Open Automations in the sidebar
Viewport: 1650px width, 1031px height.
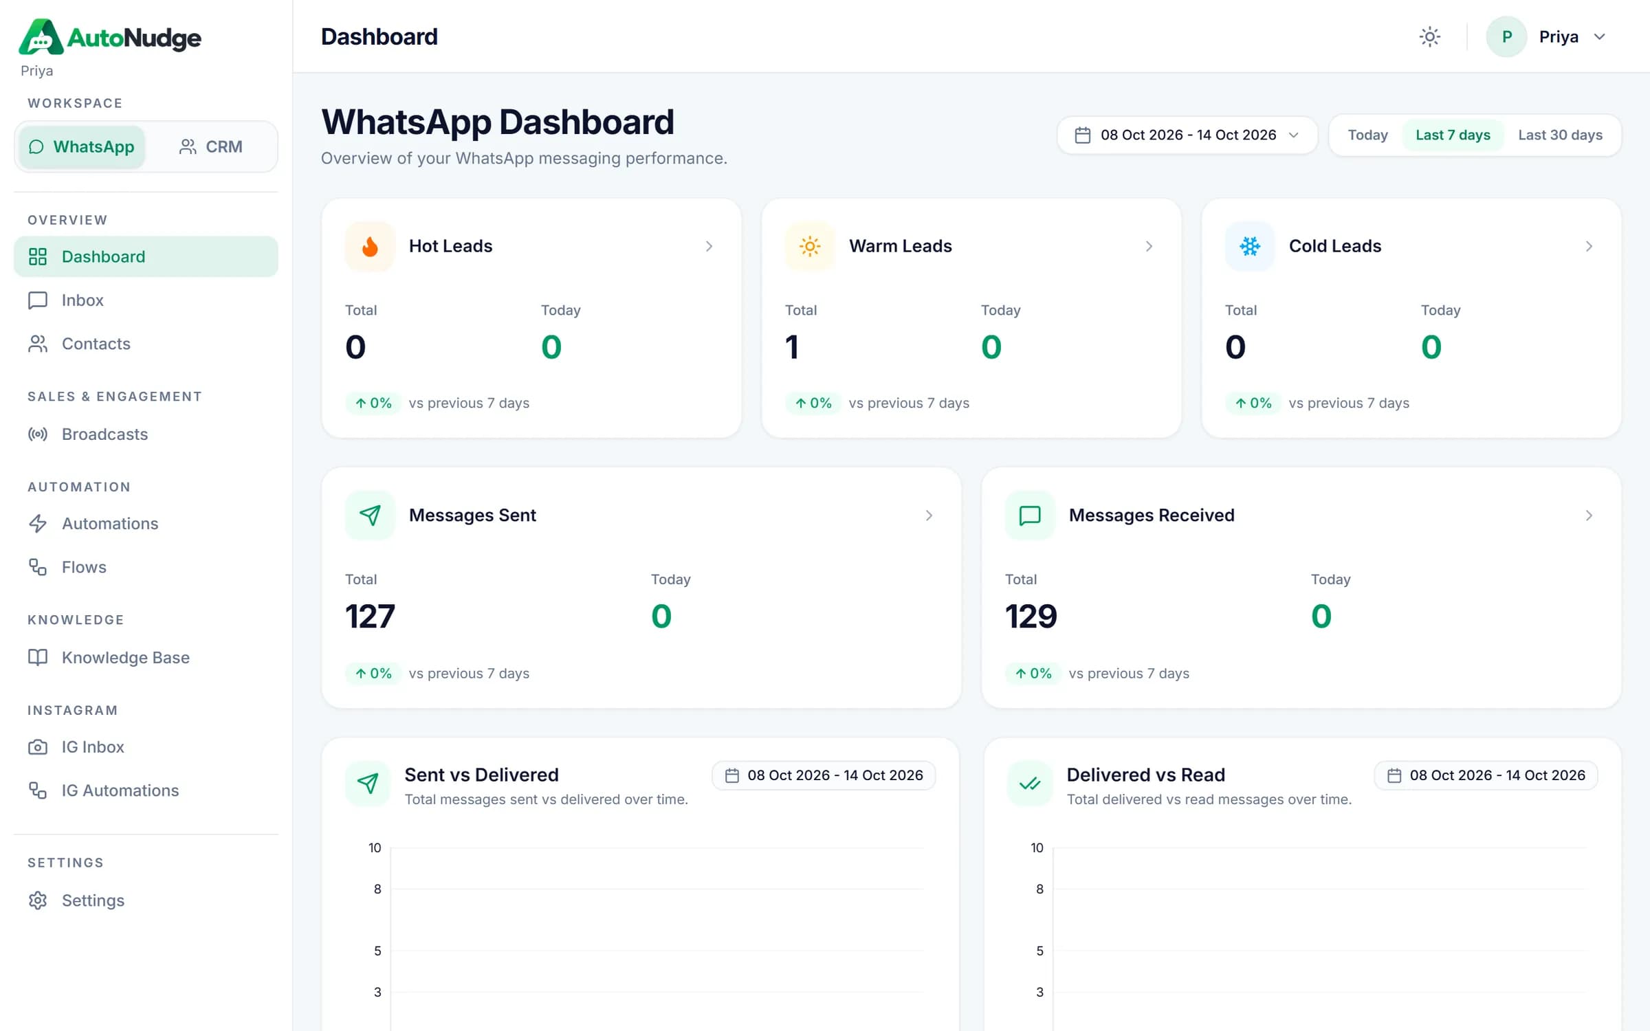click(x=146, y=524)
